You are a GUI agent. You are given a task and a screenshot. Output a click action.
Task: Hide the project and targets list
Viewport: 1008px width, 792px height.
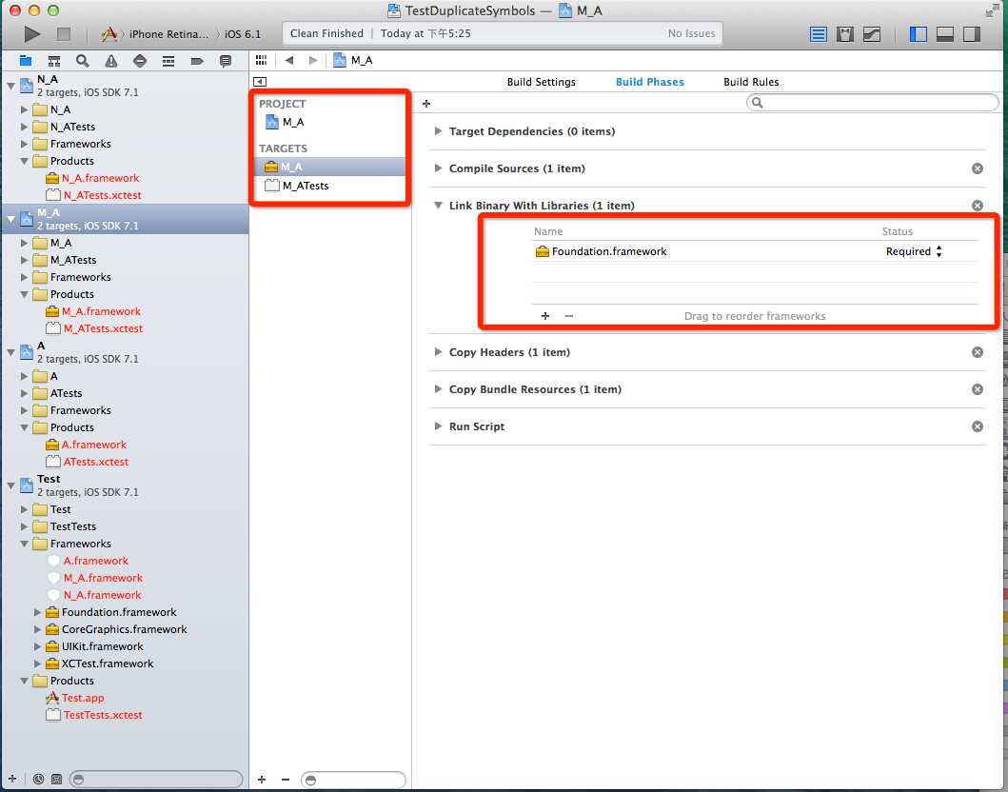coord(260,82)
